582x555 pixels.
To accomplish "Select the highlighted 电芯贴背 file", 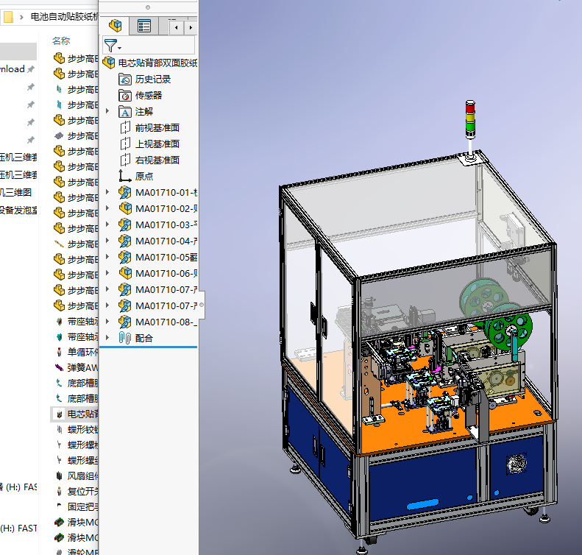I will [x=74, y=414].
